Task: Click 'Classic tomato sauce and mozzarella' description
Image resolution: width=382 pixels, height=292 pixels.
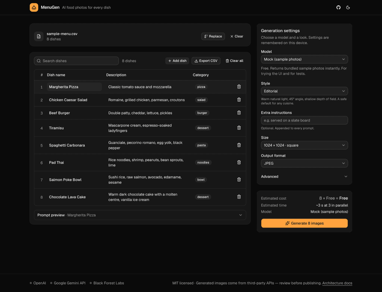Action: (140, 87)
